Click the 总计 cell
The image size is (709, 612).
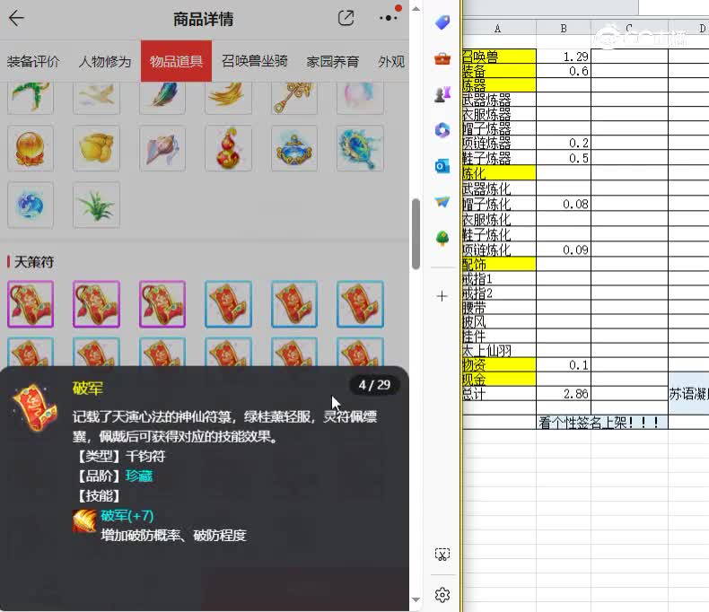pos(499,394)
